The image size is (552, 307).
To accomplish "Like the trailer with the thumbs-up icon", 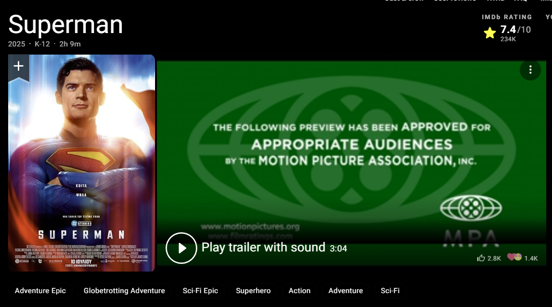I will [481, 258].
